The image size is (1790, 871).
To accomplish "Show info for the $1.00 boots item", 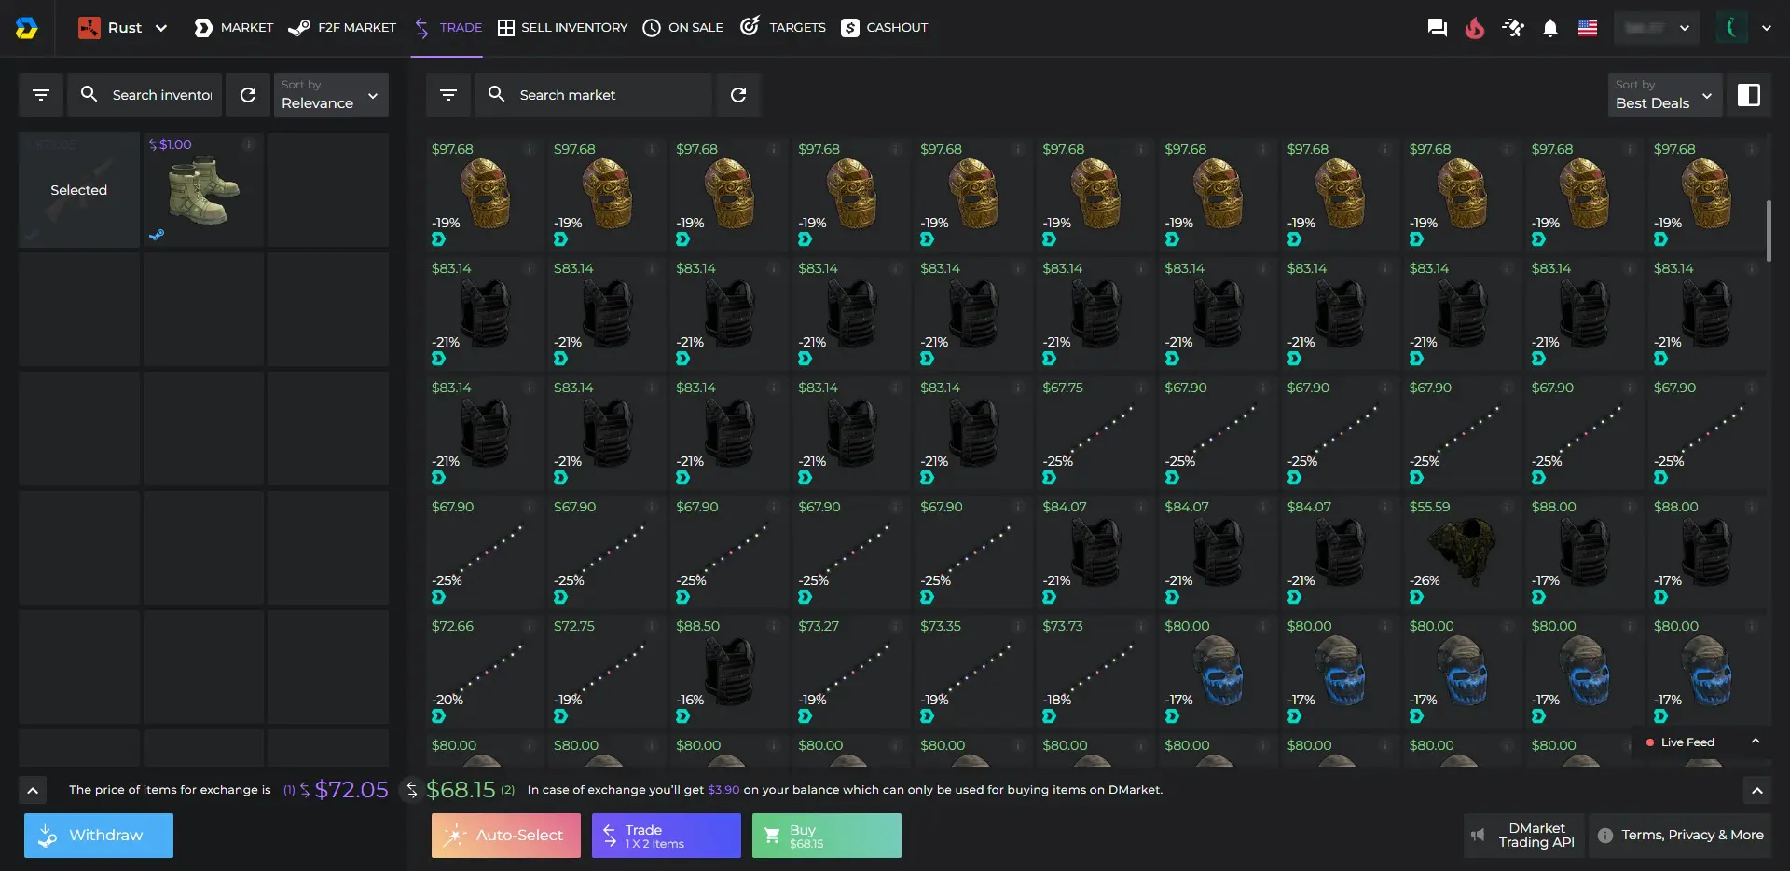I will 249,144.
